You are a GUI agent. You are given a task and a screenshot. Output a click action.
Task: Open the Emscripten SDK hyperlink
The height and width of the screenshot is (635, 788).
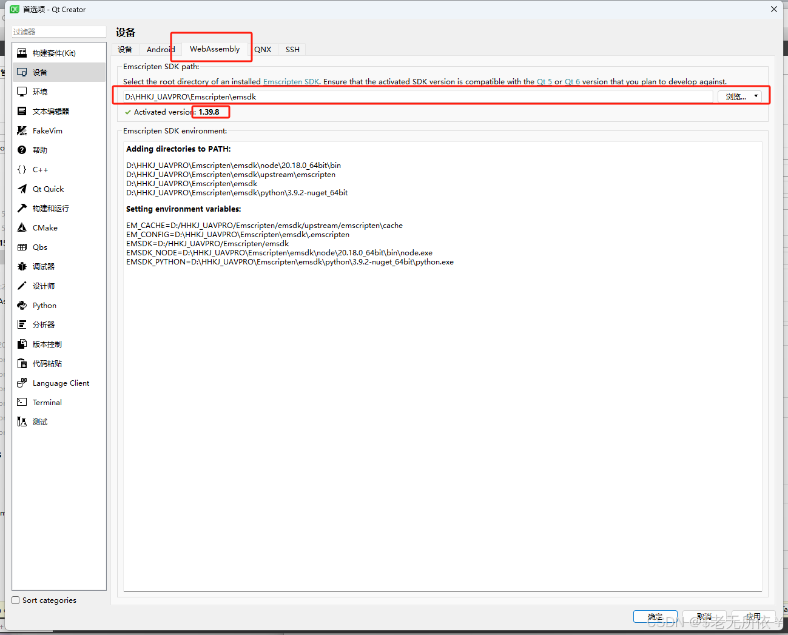(x=291, y=82)
